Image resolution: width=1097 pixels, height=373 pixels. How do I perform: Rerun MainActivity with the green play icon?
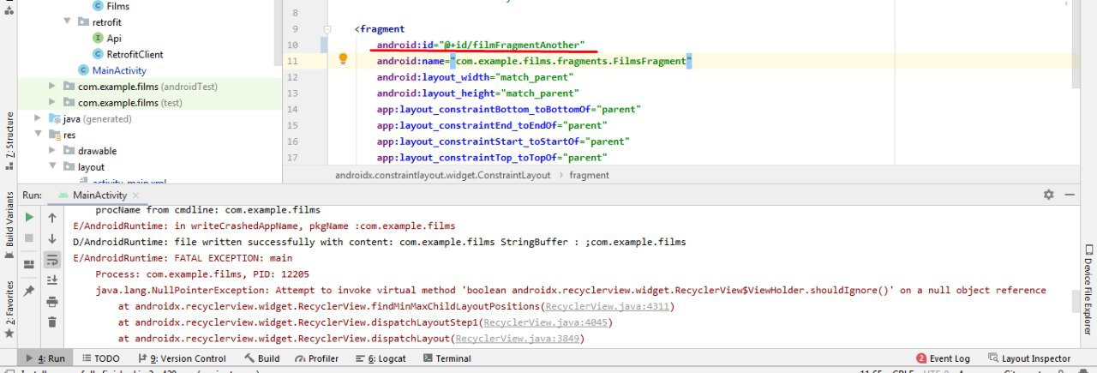[x=30, y=218]
